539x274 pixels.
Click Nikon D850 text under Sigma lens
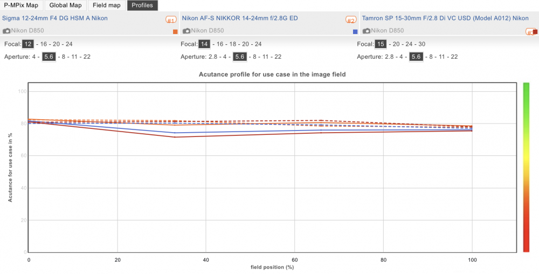(x=27, y=31)
